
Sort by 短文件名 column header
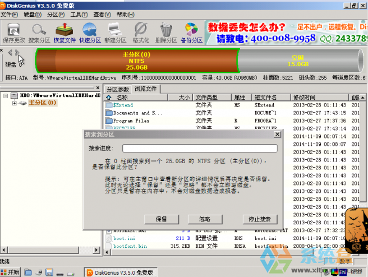(x=271, y=98)
